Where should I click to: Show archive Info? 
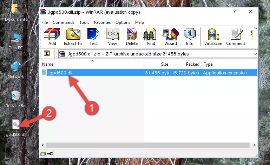(190, 37)
